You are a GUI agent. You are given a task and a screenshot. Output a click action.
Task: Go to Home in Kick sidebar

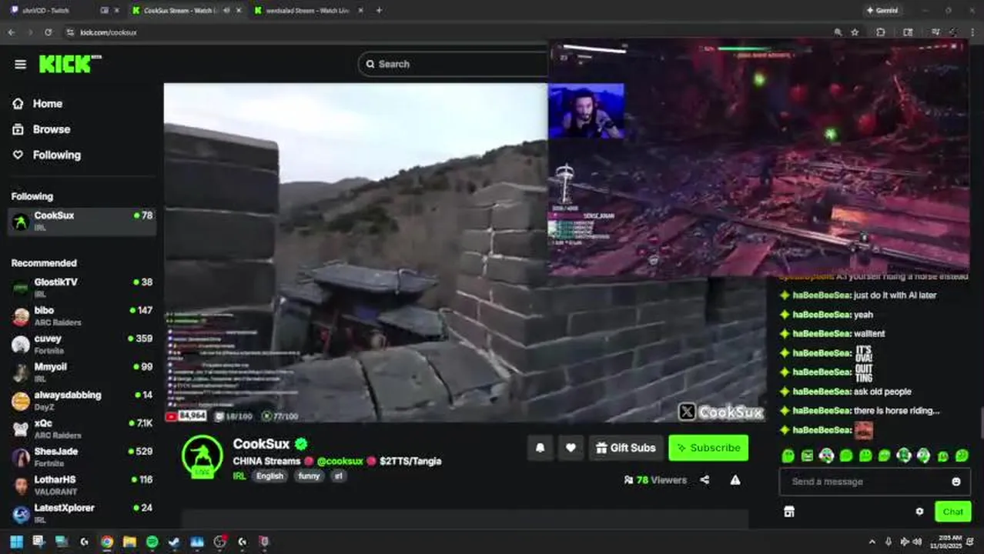point(47,104)
